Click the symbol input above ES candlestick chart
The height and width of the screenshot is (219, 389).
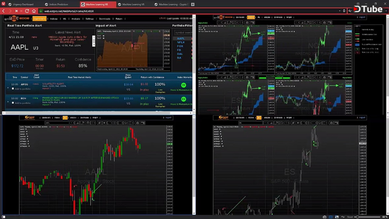click(251, 123)
